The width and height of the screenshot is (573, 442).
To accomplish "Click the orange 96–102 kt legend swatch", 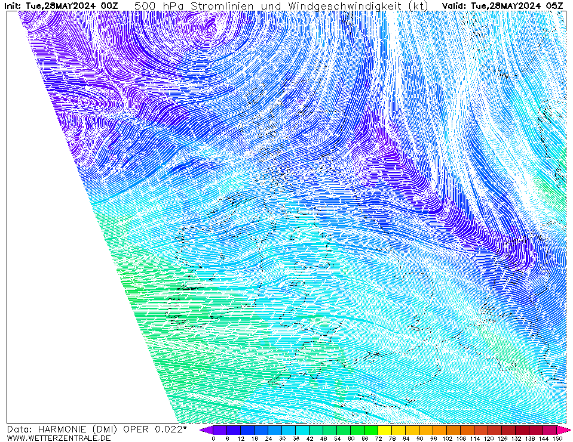I will click(x=440, y=430).
